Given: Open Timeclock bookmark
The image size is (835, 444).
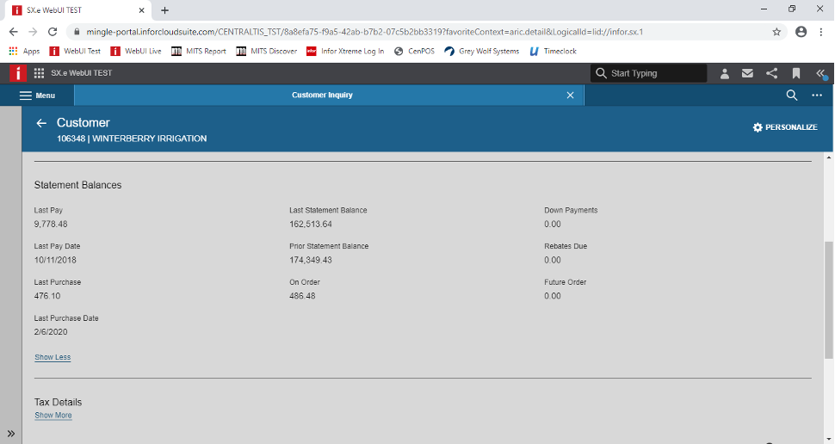Looking at the screenshot, I should (x=553, y=51).
